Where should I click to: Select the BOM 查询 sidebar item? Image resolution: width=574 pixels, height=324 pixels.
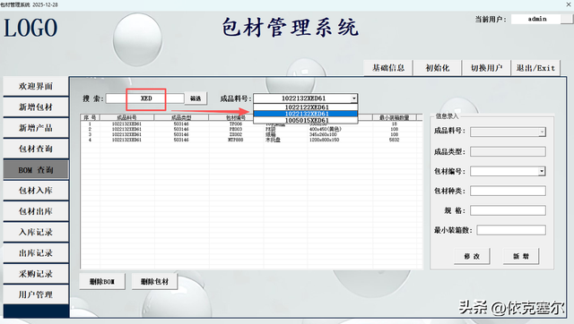coord(36,169)
